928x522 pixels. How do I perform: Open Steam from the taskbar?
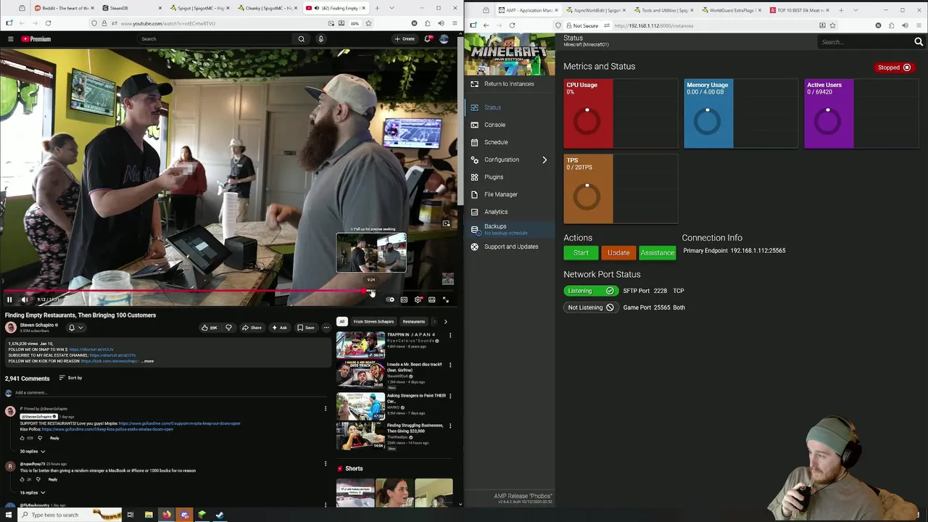point(219,515)
